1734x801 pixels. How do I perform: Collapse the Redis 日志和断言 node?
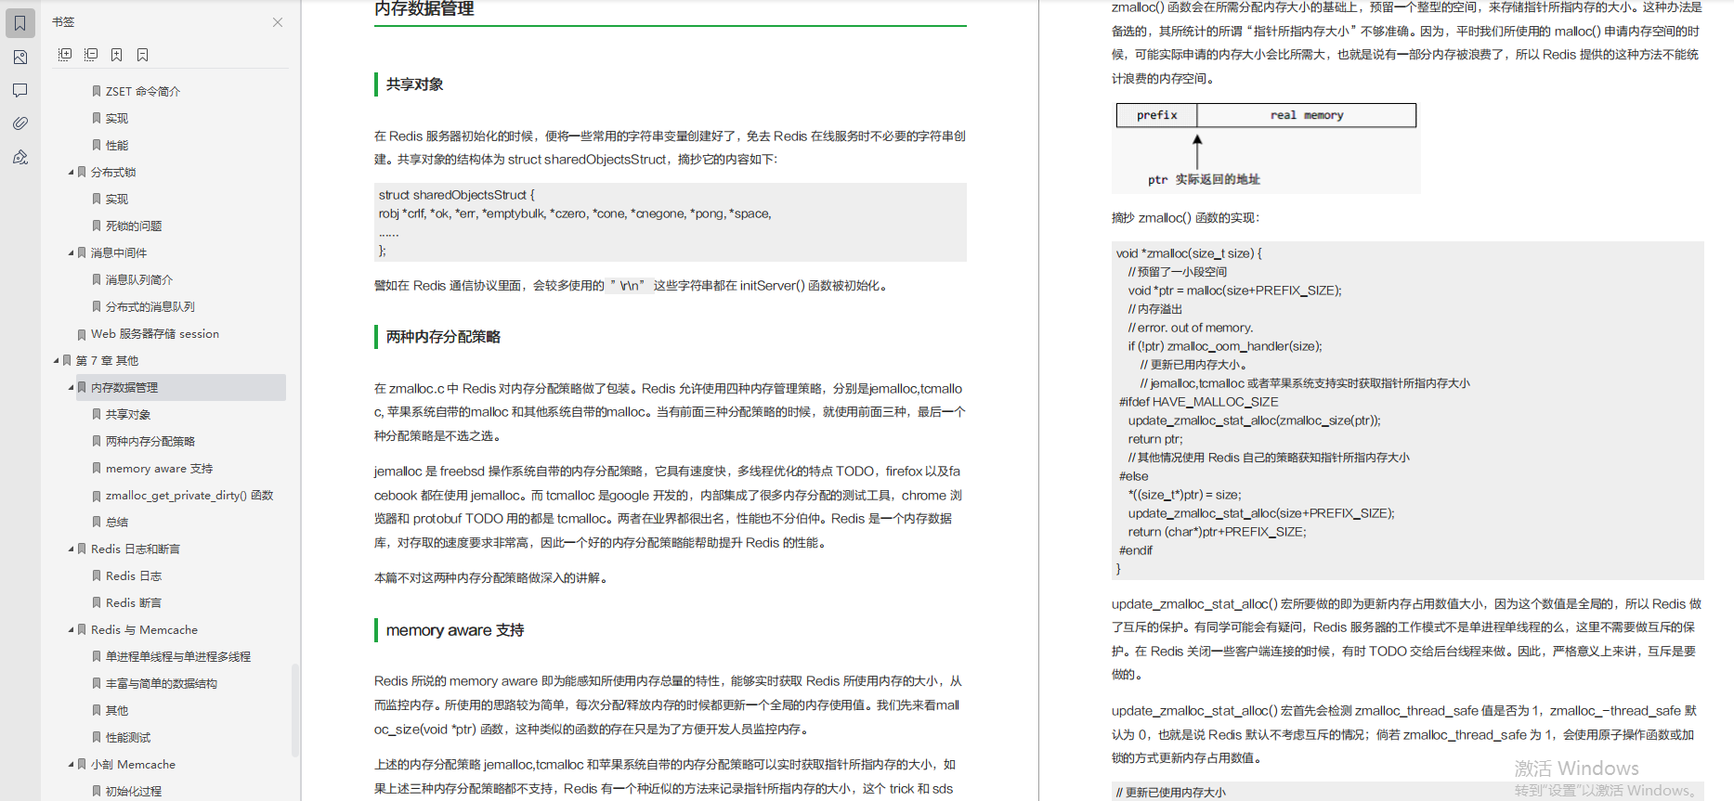tap(71, 549)
